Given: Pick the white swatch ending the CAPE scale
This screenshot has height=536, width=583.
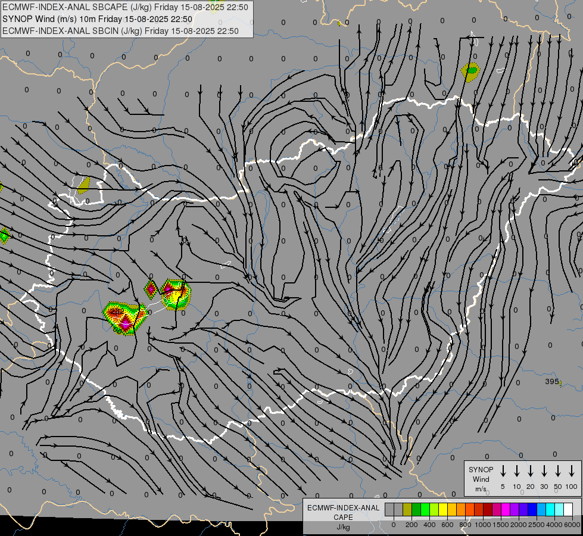Looking at the screenshot, I should tap(569, 509).
